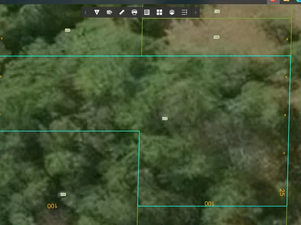Switch to the Edge browser taskbar icon
Screen dimensions: 301x225
click(x=298, y=1)
